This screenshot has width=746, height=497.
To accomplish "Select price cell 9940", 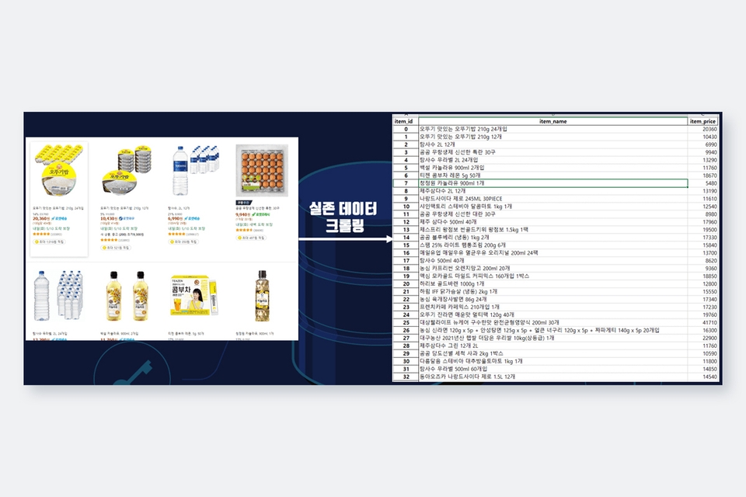I will point(702,152).
